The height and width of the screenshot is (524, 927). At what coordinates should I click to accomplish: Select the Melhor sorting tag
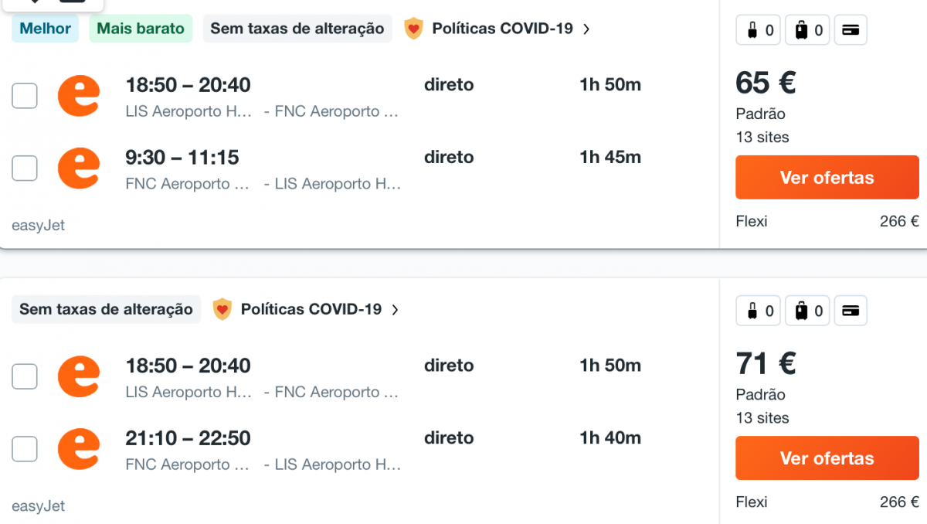pos(46,29)
